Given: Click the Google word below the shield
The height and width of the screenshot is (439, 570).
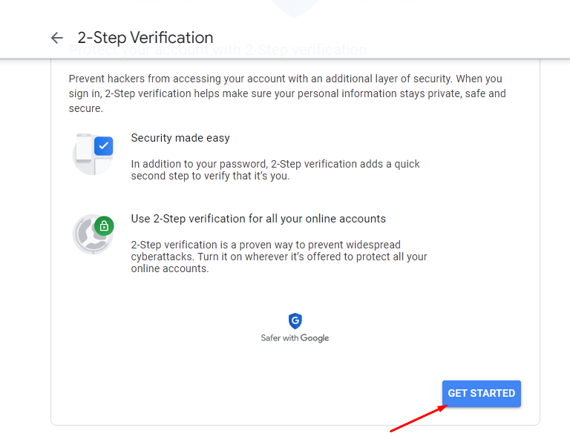Looking at the screenshot, I should (x=315, y=338).
